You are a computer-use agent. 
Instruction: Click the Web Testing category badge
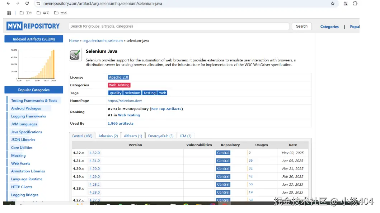point(119,85)
